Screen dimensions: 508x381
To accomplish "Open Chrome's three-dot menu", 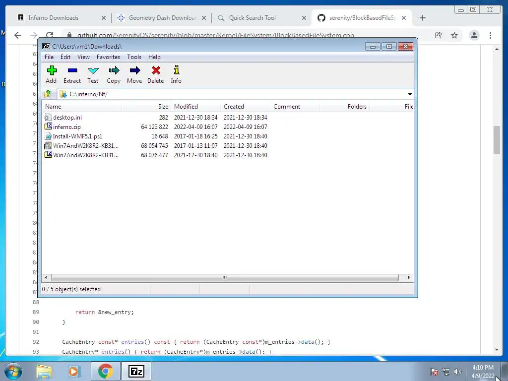I will coord(491,35).
